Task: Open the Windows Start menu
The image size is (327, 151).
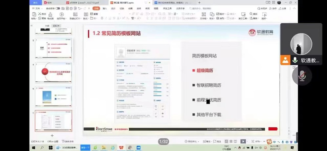Action: tap(33, 148)
